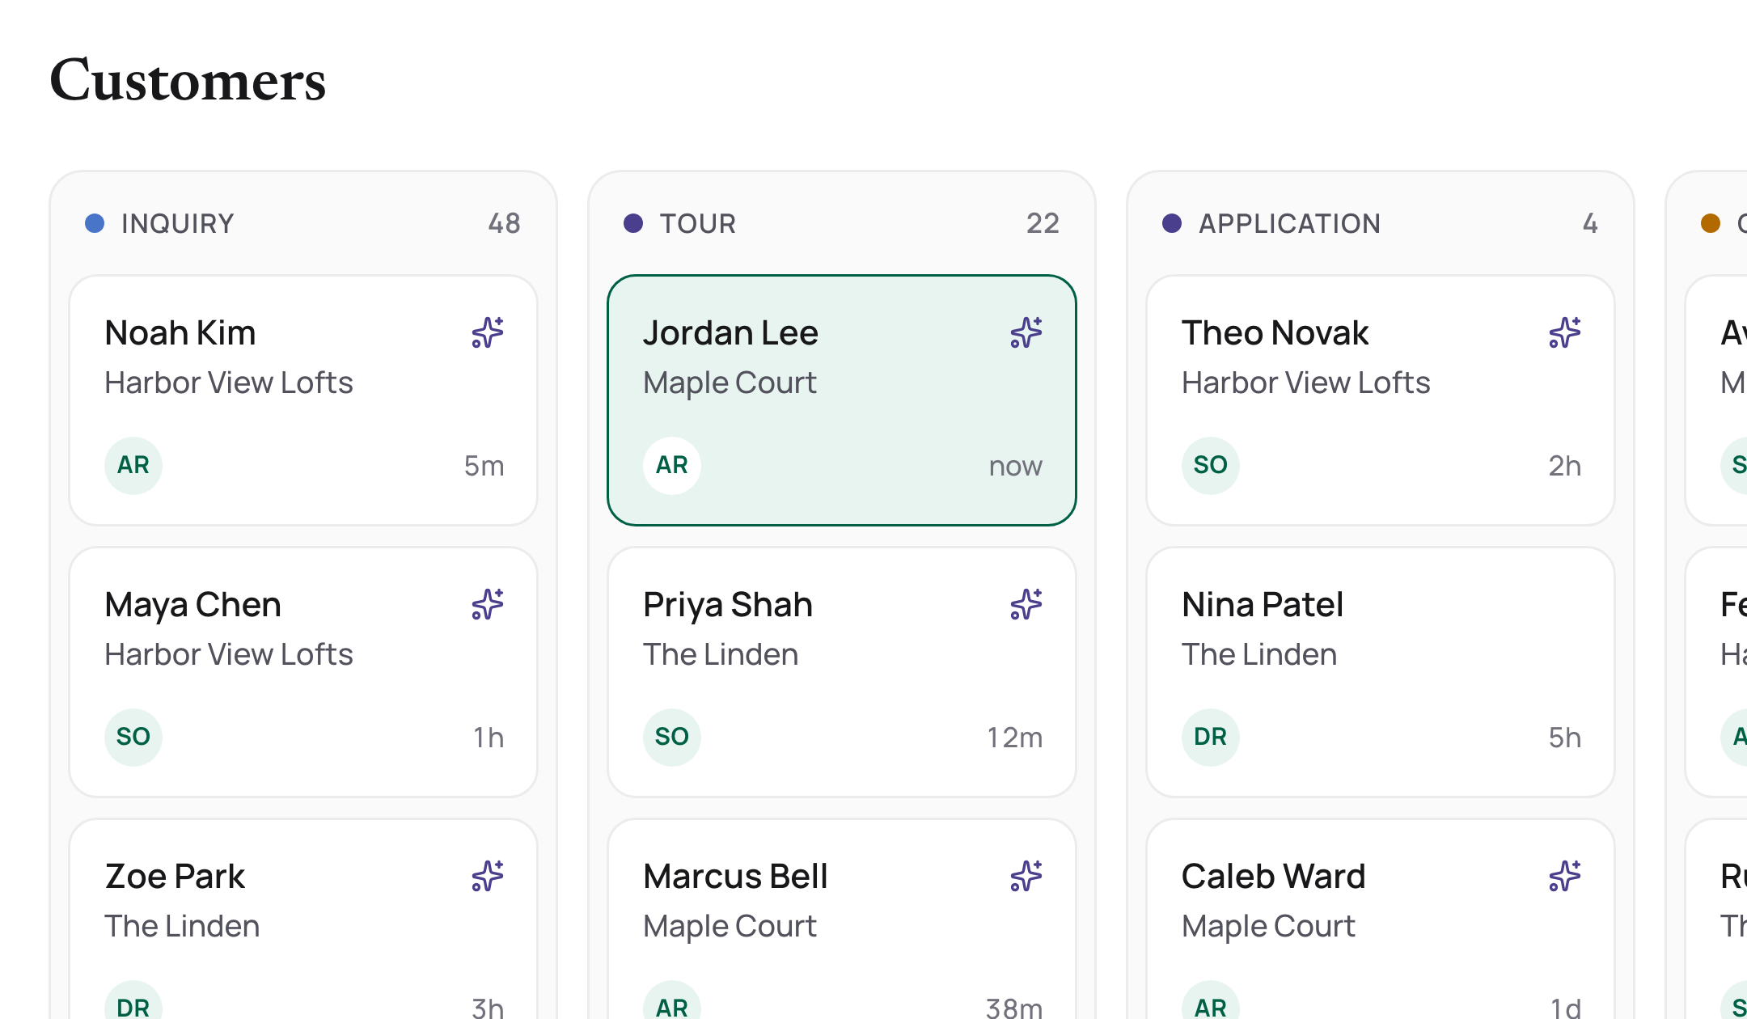This screenshot has width=1747, height=1019.
Task: Click the sparkle icon on Maya Chen's card
Action: coord(488,604)
